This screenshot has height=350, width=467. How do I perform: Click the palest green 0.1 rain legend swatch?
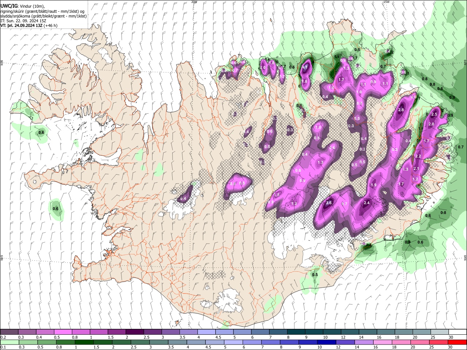10,342
